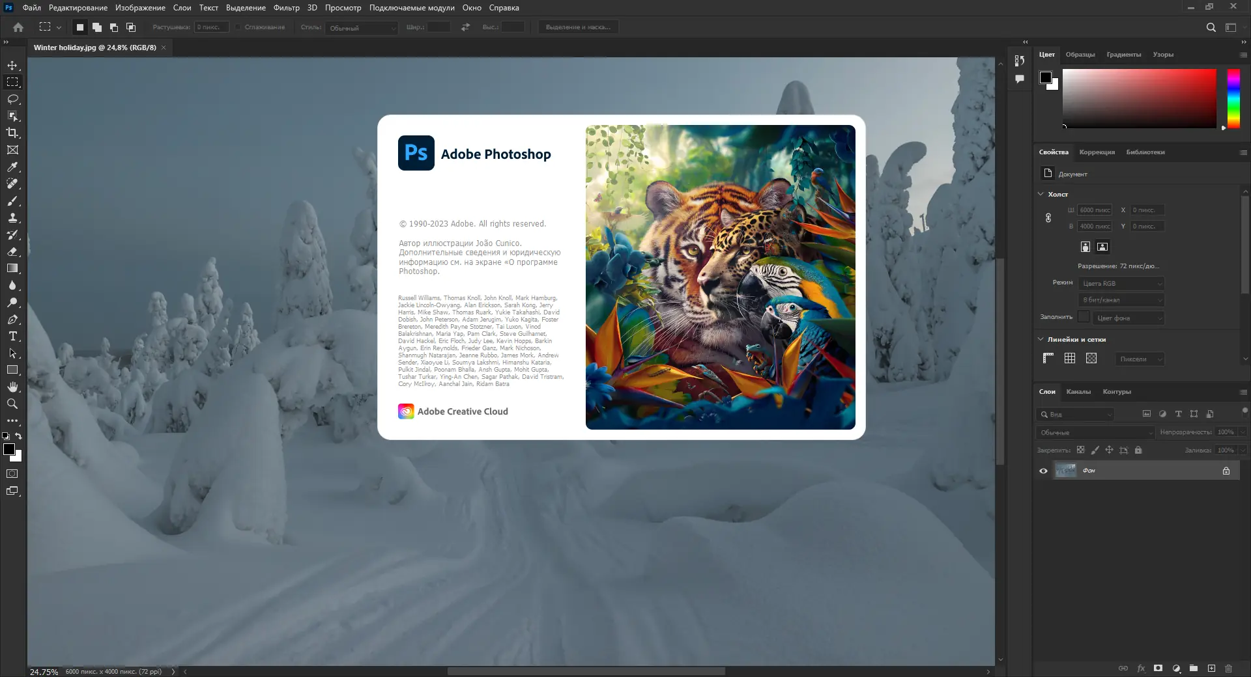Screen dimensions: 1251x677
Task: Switch to the Коррекция tab
Action: coord(1097,152)
